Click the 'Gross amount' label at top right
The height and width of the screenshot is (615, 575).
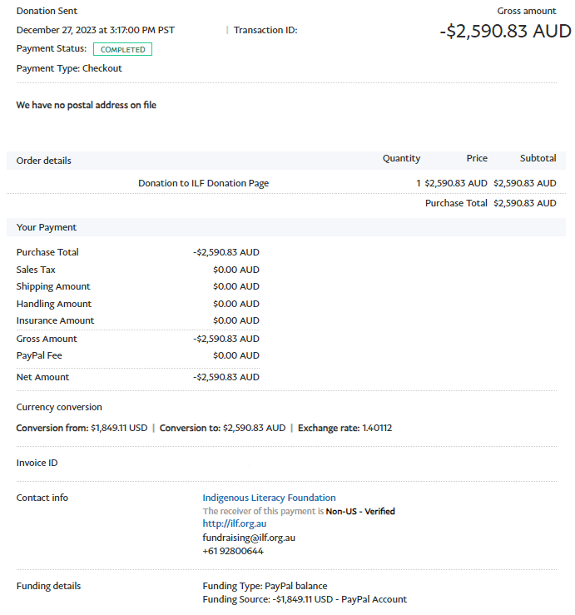pyautogui.click(x=527, y=11)
